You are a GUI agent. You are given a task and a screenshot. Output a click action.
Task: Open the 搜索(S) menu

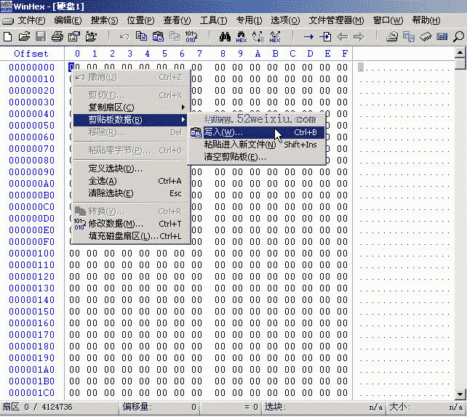click(104, 20)
